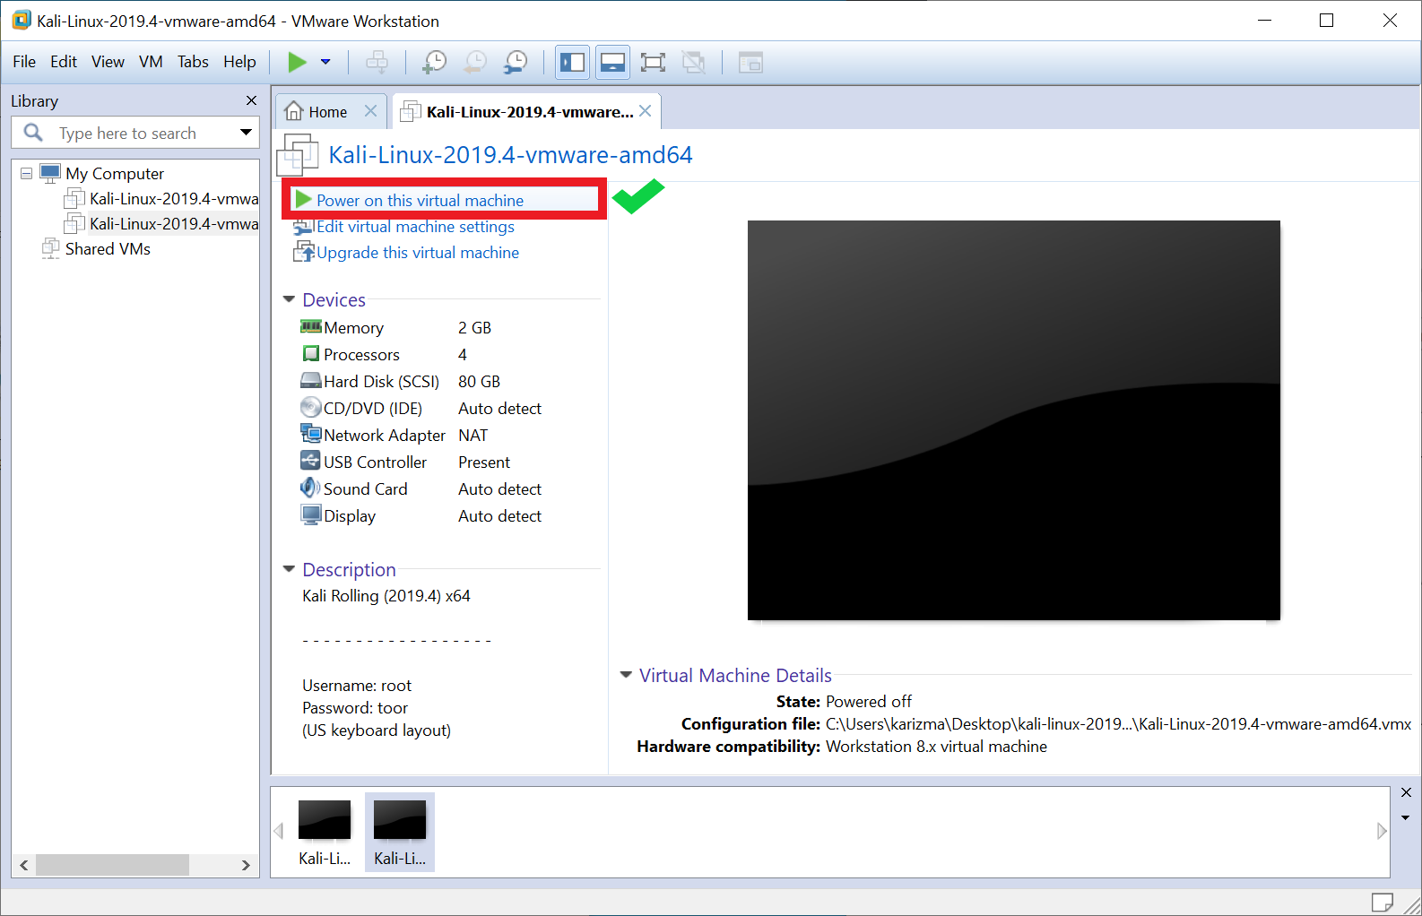Click the Display device icon

click(x=311, y=514)
